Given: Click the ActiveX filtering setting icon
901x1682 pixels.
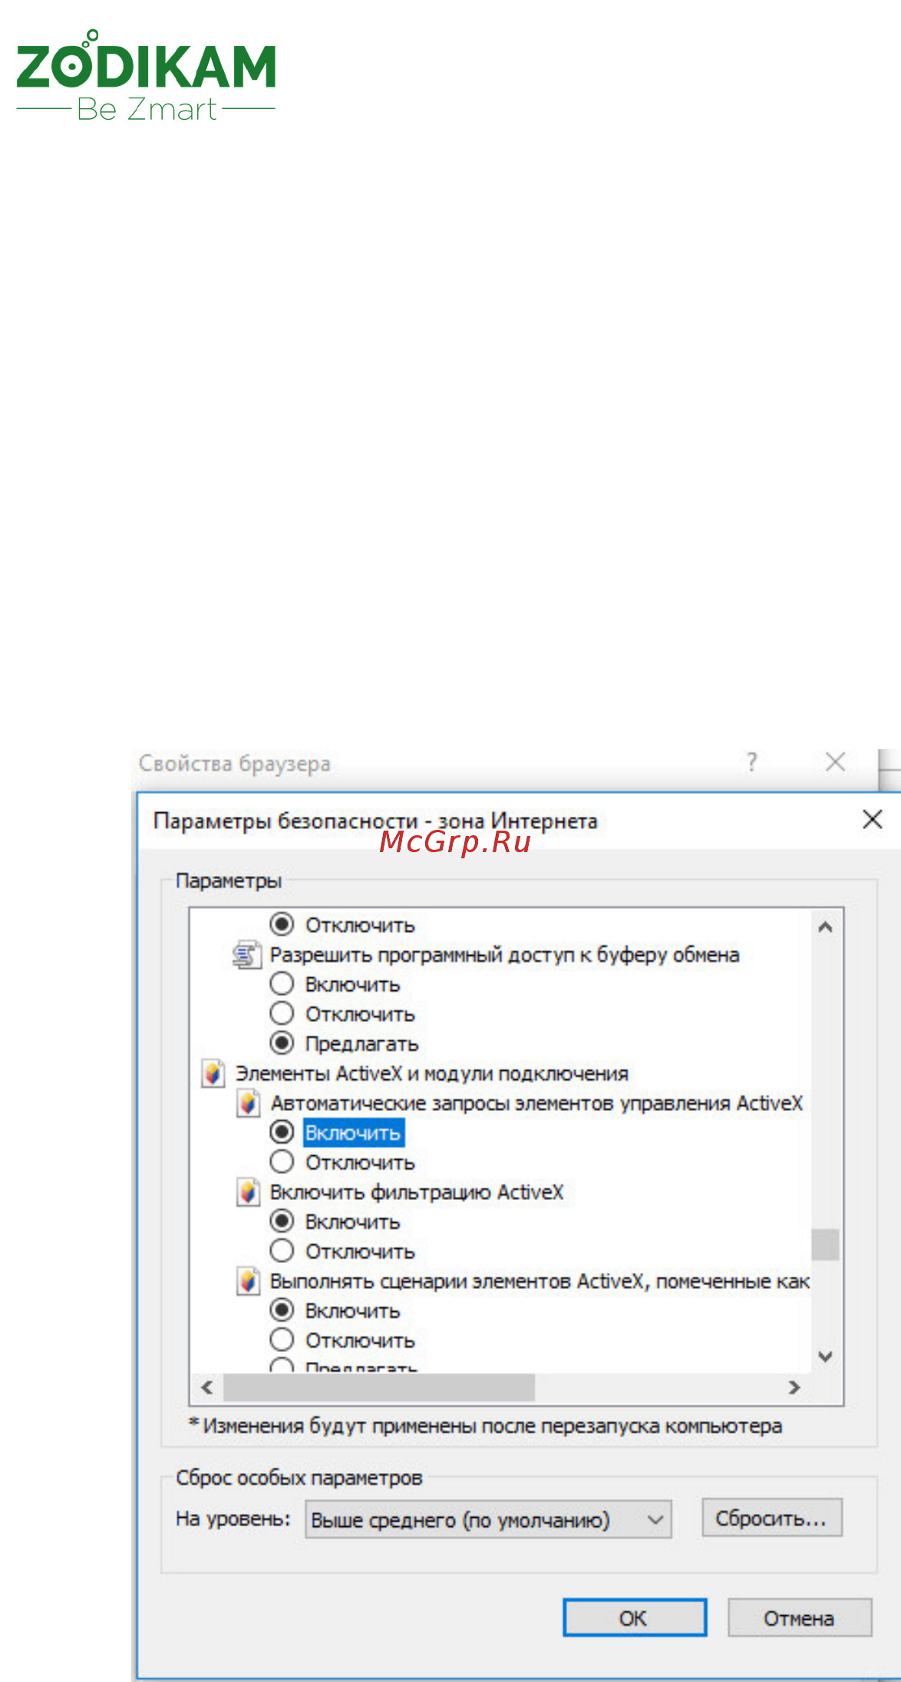Looking at the screenshot, I should [248, 1192].
